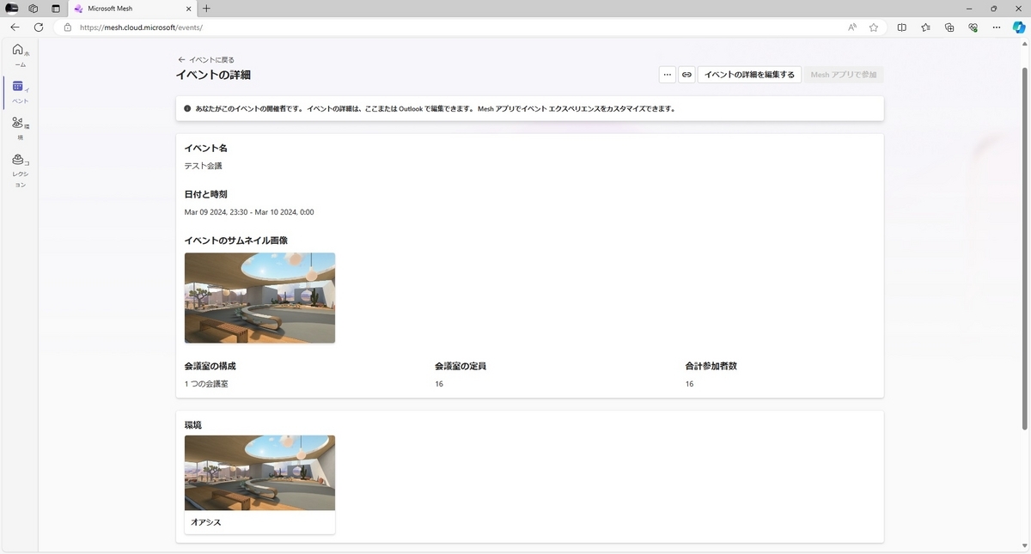Open the Copilot sidebar icon
This screenshot has width=1031, height=554.
point(1019,27)
